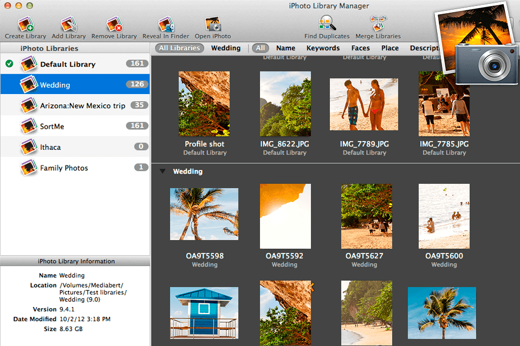The width and height of the screenshot is (520, 346).
Task: Click the Merge Libraries toolbar icon
Action: 378,24
